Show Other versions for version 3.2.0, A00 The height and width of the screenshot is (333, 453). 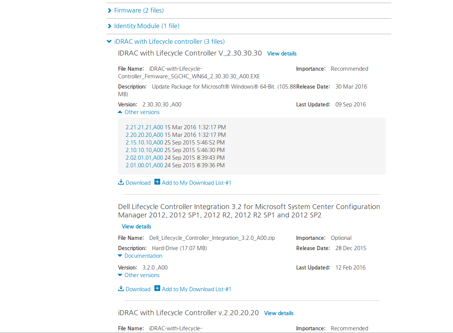[142, 275]
